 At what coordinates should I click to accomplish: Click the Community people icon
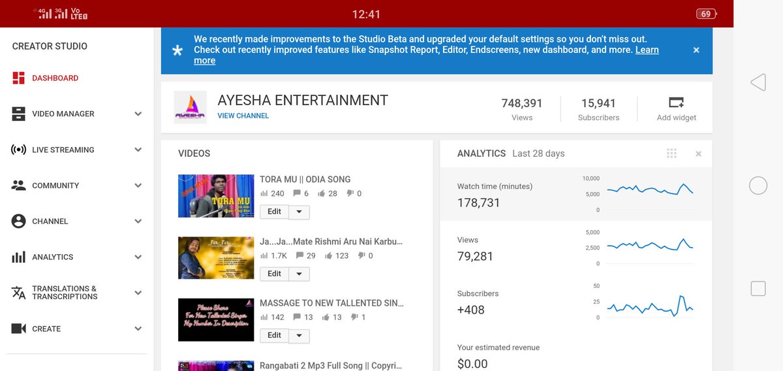click(x=18, y=185)
